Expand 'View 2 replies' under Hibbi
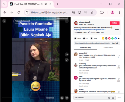This screenshot has height=102, width=125. coord(84,86)
